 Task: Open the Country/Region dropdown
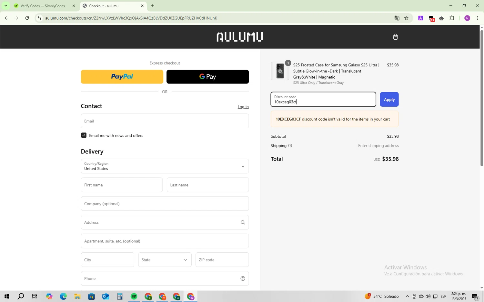165,166
